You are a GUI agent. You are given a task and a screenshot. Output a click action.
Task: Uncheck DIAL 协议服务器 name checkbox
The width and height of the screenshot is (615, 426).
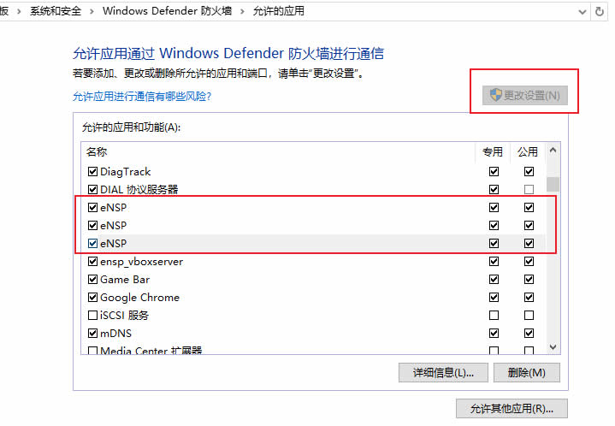click(92, 189)
